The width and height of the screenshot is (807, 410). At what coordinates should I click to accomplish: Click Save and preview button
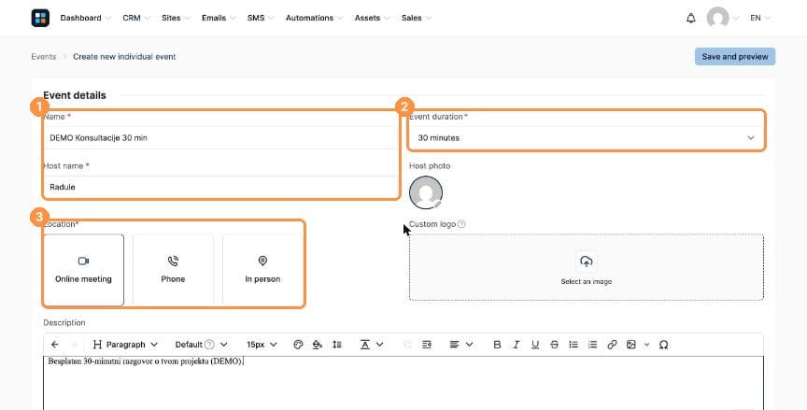735,57
